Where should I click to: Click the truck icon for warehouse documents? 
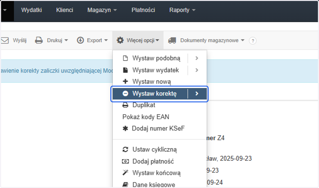172,41
